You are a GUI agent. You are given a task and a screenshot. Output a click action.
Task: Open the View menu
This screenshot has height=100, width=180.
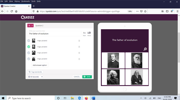tap(11, 1)
